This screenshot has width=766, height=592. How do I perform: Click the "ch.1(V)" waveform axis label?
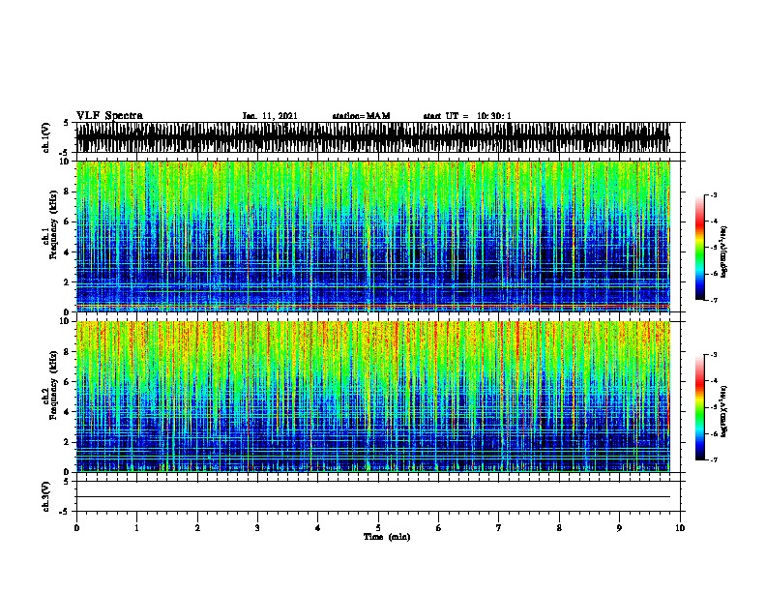click(x=46, y=137)
